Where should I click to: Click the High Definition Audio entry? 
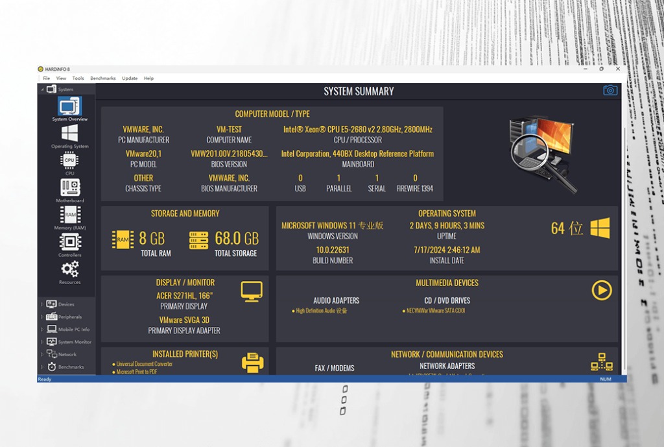(x=322, y=311)
